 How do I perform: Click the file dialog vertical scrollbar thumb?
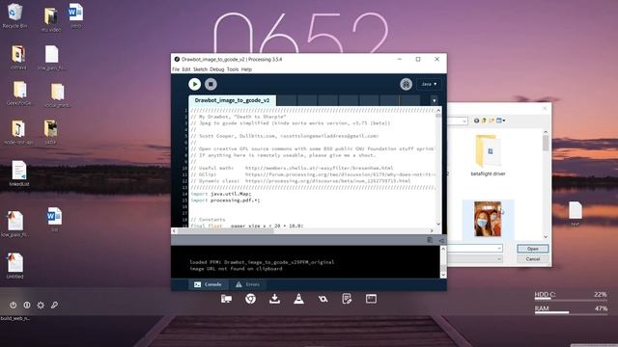546,144
